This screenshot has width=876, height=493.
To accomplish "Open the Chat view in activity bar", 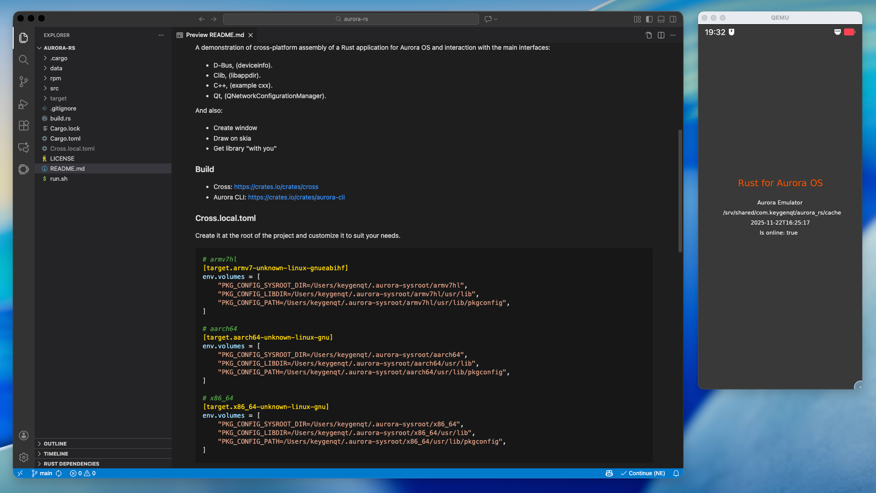I will click(24, 147).
